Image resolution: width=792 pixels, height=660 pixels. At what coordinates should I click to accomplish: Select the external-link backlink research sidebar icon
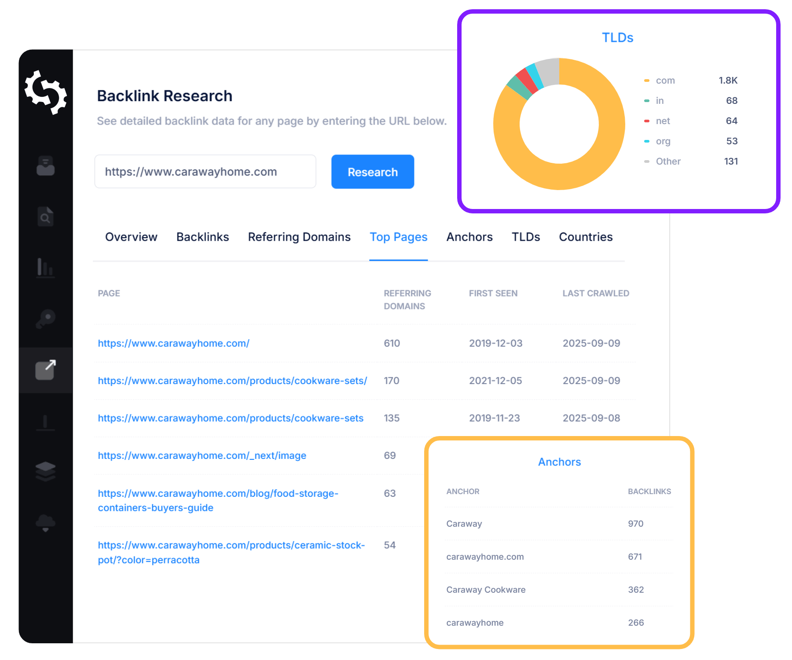click(x=45, y=370)
